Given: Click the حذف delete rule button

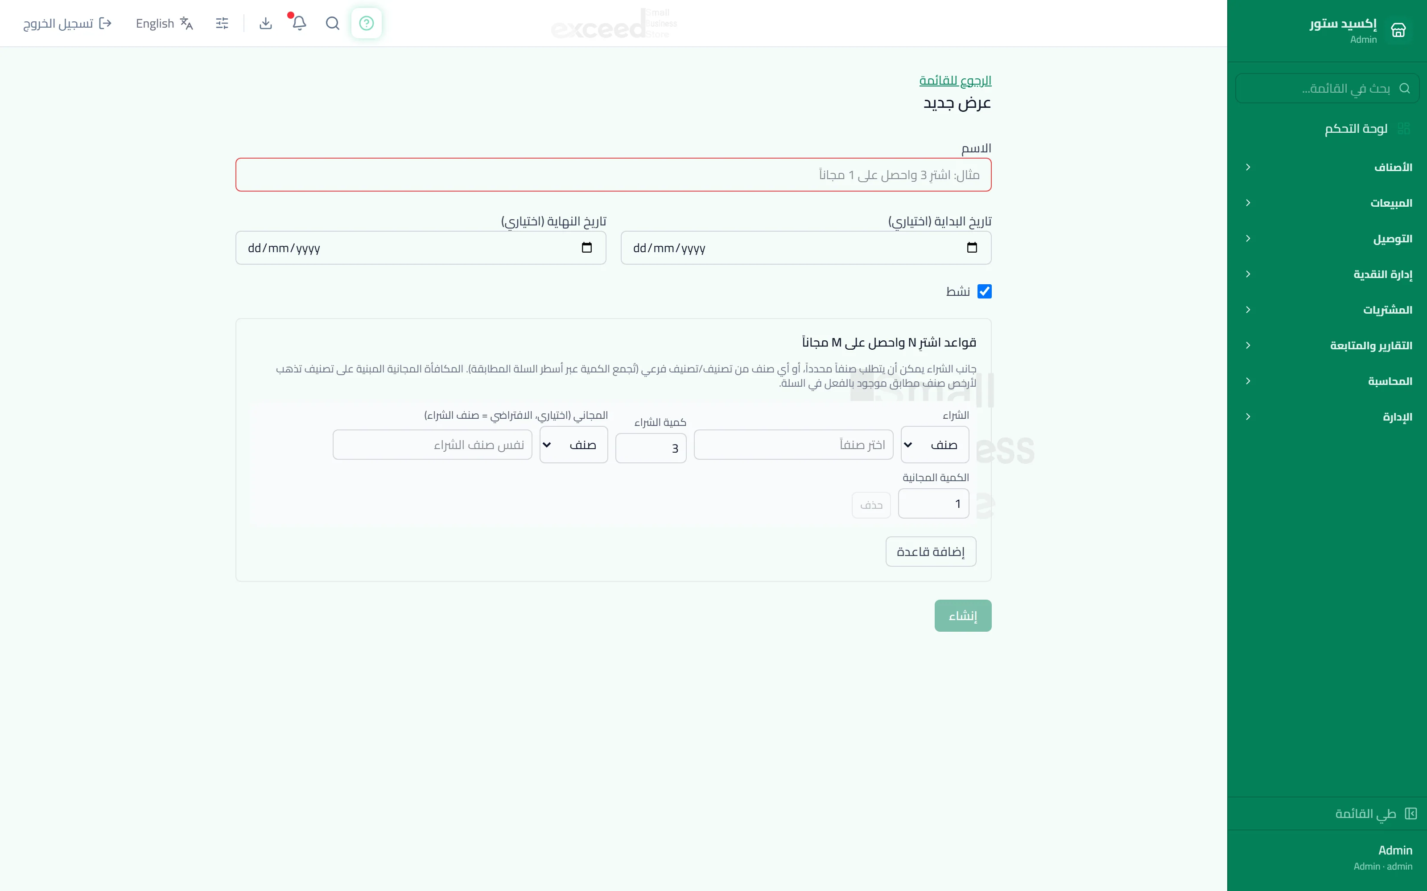Looking at the screenshot, I should [871, 505].
